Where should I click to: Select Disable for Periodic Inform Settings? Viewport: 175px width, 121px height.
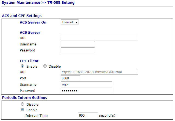click(x=22, y=104)
